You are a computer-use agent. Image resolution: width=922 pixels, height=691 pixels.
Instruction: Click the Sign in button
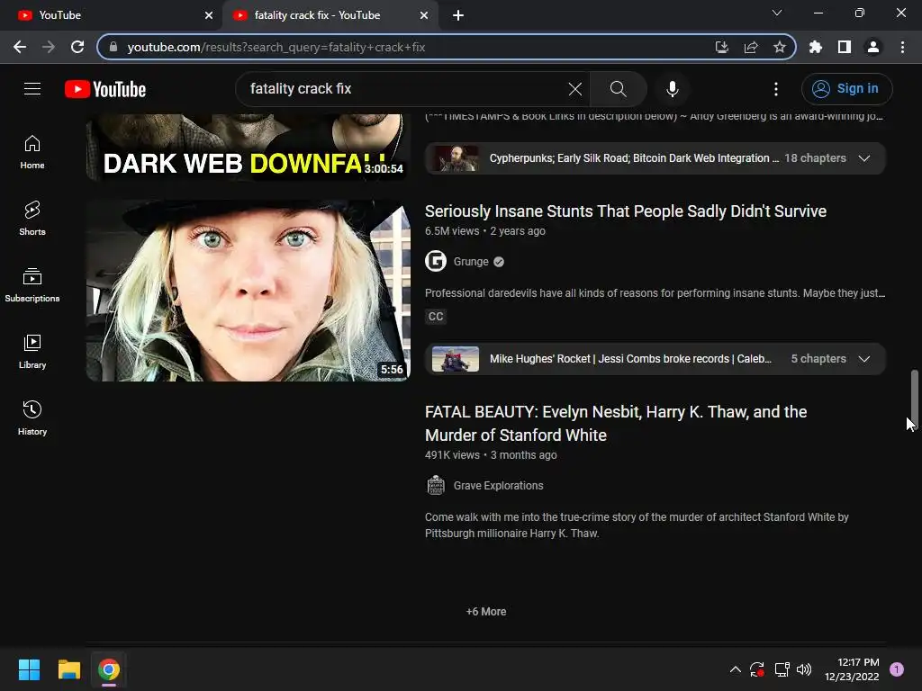pyautogui.click(x=846, y=89)
